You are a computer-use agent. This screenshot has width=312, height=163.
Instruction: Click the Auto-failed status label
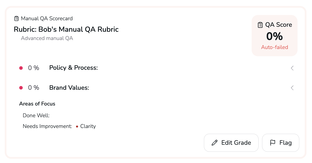(275, 47)
